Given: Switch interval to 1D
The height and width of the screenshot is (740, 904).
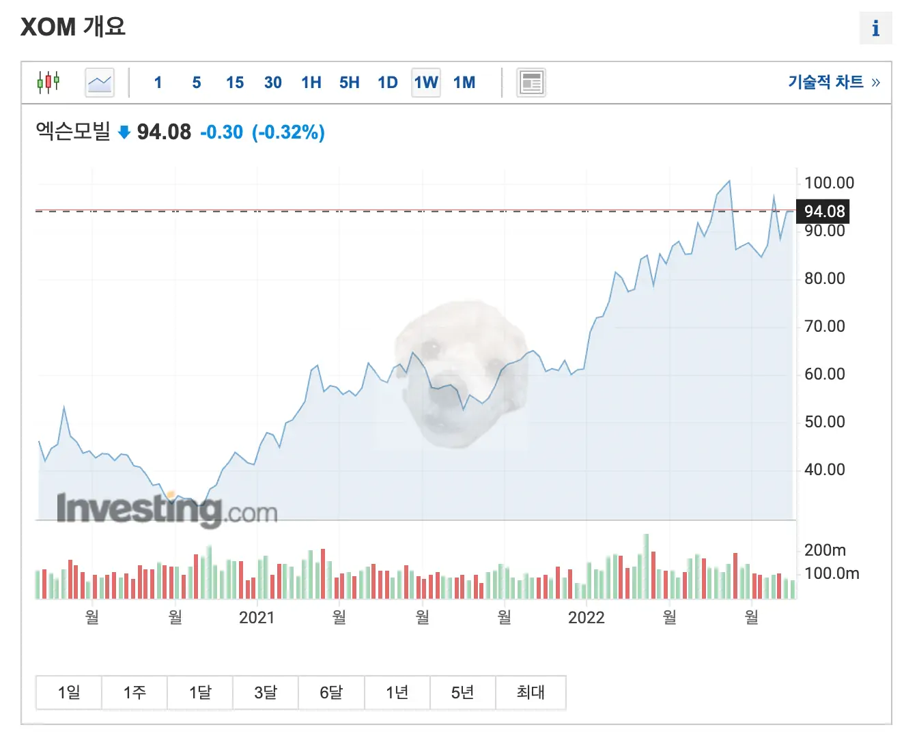Looking at the screenshot, I should click(388, 83).
